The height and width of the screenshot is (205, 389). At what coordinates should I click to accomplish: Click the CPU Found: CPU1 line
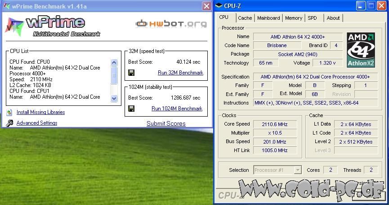(x=30, y=91)
